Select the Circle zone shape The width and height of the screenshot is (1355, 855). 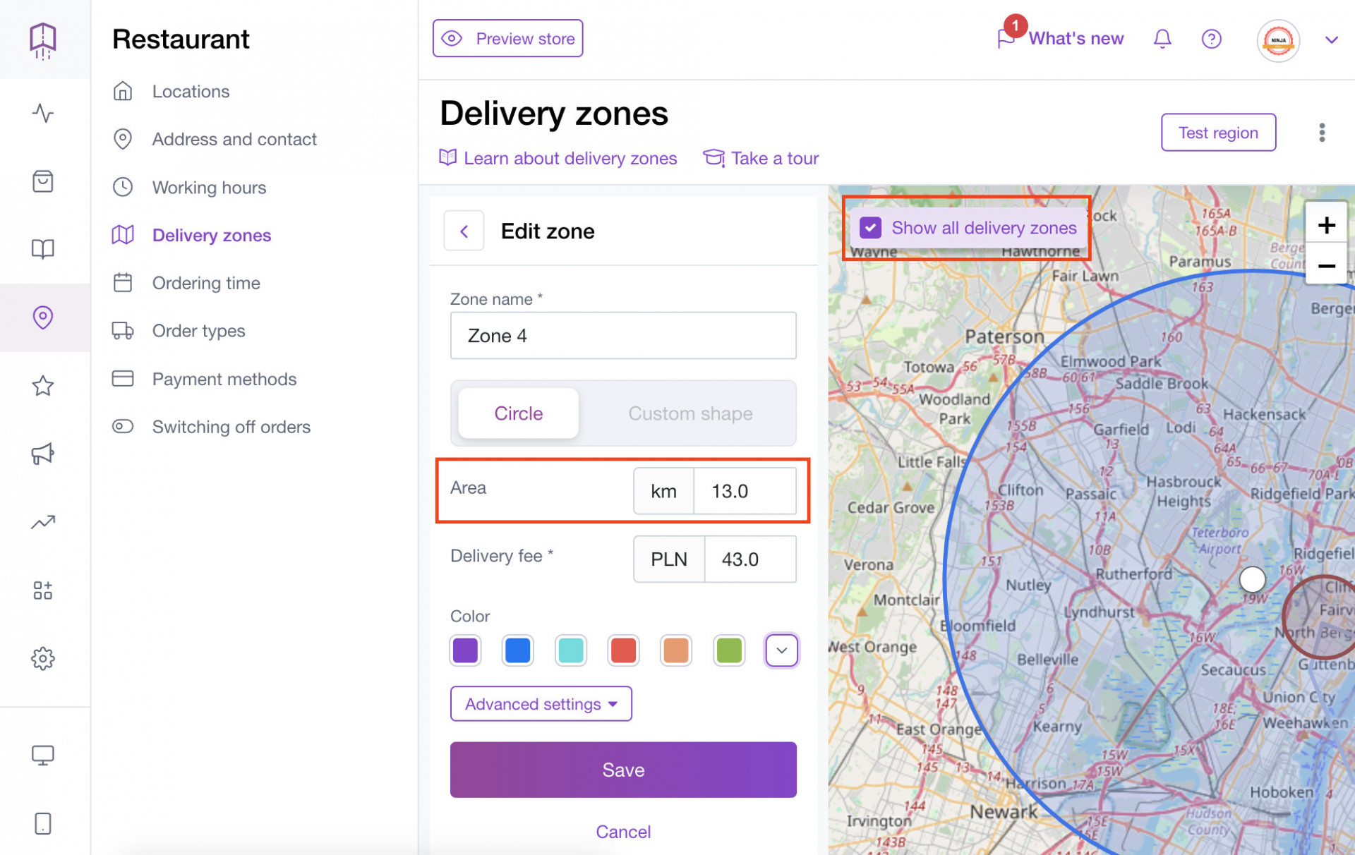point(518,413)
